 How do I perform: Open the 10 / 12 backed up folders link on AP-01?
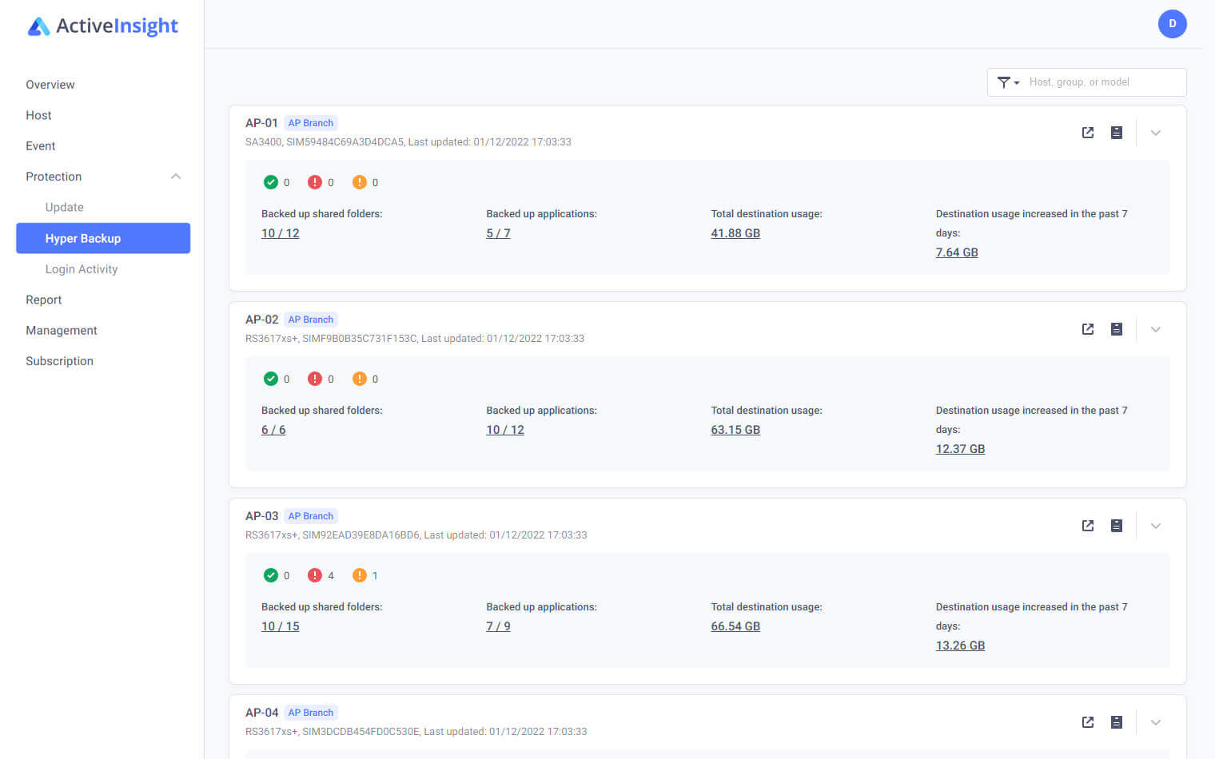tap(280, 232)
